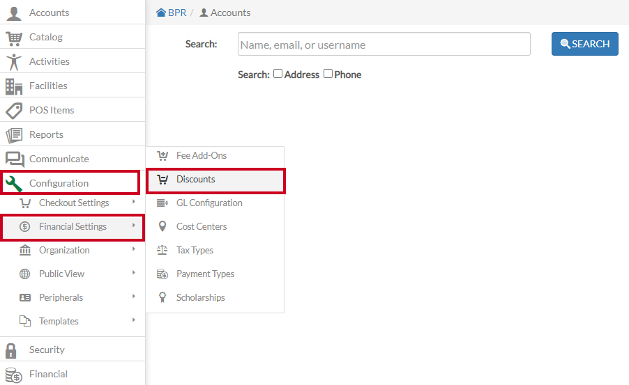Click the blue SEARCH button
Screen dimensions: 629x385
(x=585, y=44)
